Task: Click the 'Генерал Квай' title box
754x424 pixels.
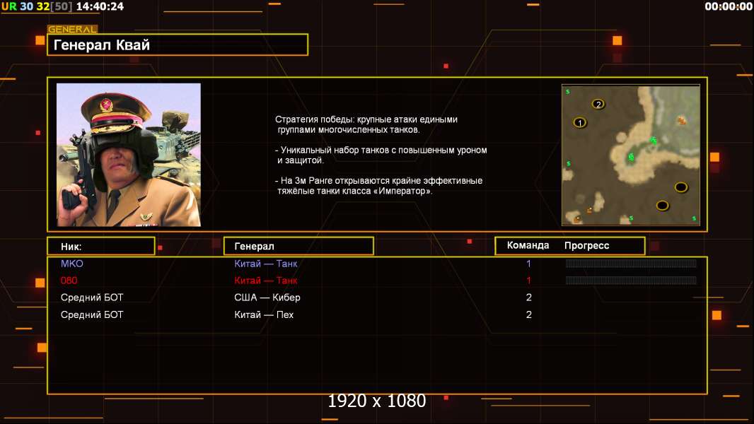Action: pos(178,45)
